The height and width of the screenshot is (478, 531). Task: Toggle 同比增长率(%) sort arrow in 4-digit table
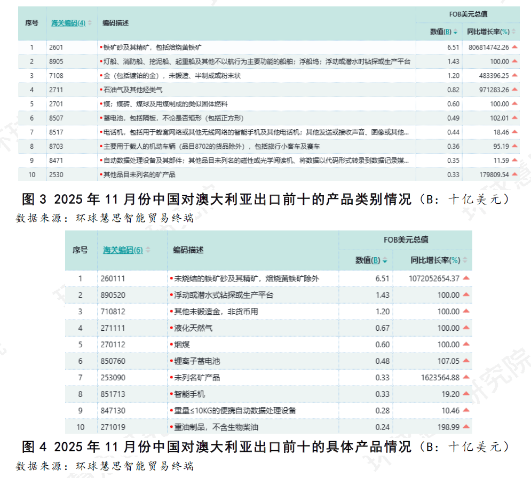514,32
